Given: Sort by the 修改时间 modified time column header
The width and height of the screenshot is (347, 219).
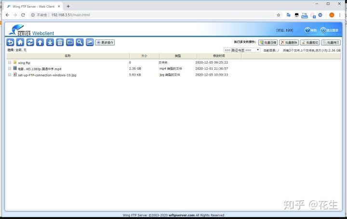Looking at the screenshot, I should pos(219,56).
